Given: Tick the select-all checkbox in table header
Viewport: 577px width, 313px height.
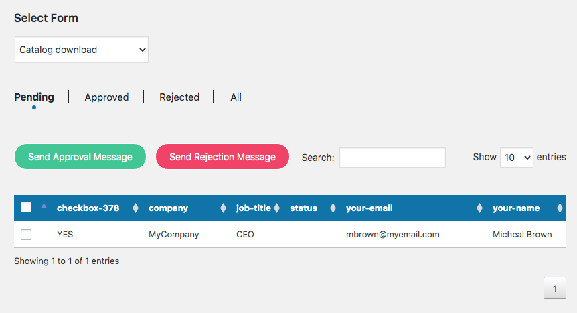Looking at the screenshot, I should (x=26, y=207).
